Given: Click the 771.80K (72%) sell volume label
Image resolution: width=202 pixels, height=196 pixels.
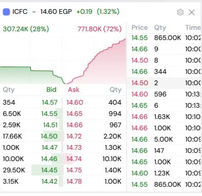Looking at the screenshot, I should click(x=100, y=29).
